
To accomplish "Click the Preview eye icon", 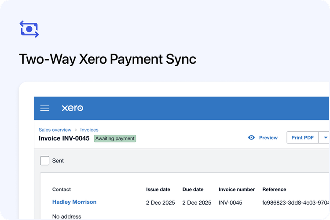I will [x=251, y=137].
